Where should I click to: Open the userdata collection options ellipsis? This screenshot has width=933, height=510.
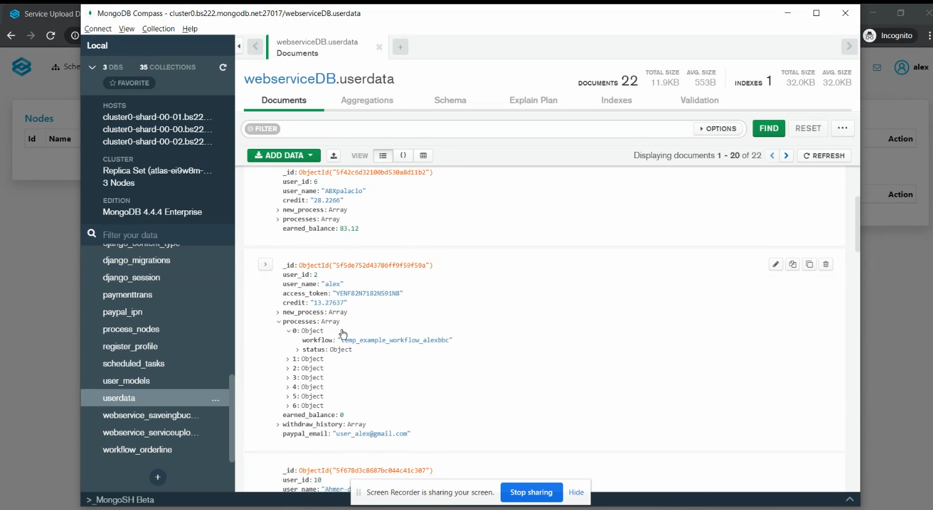pos(216,399)
